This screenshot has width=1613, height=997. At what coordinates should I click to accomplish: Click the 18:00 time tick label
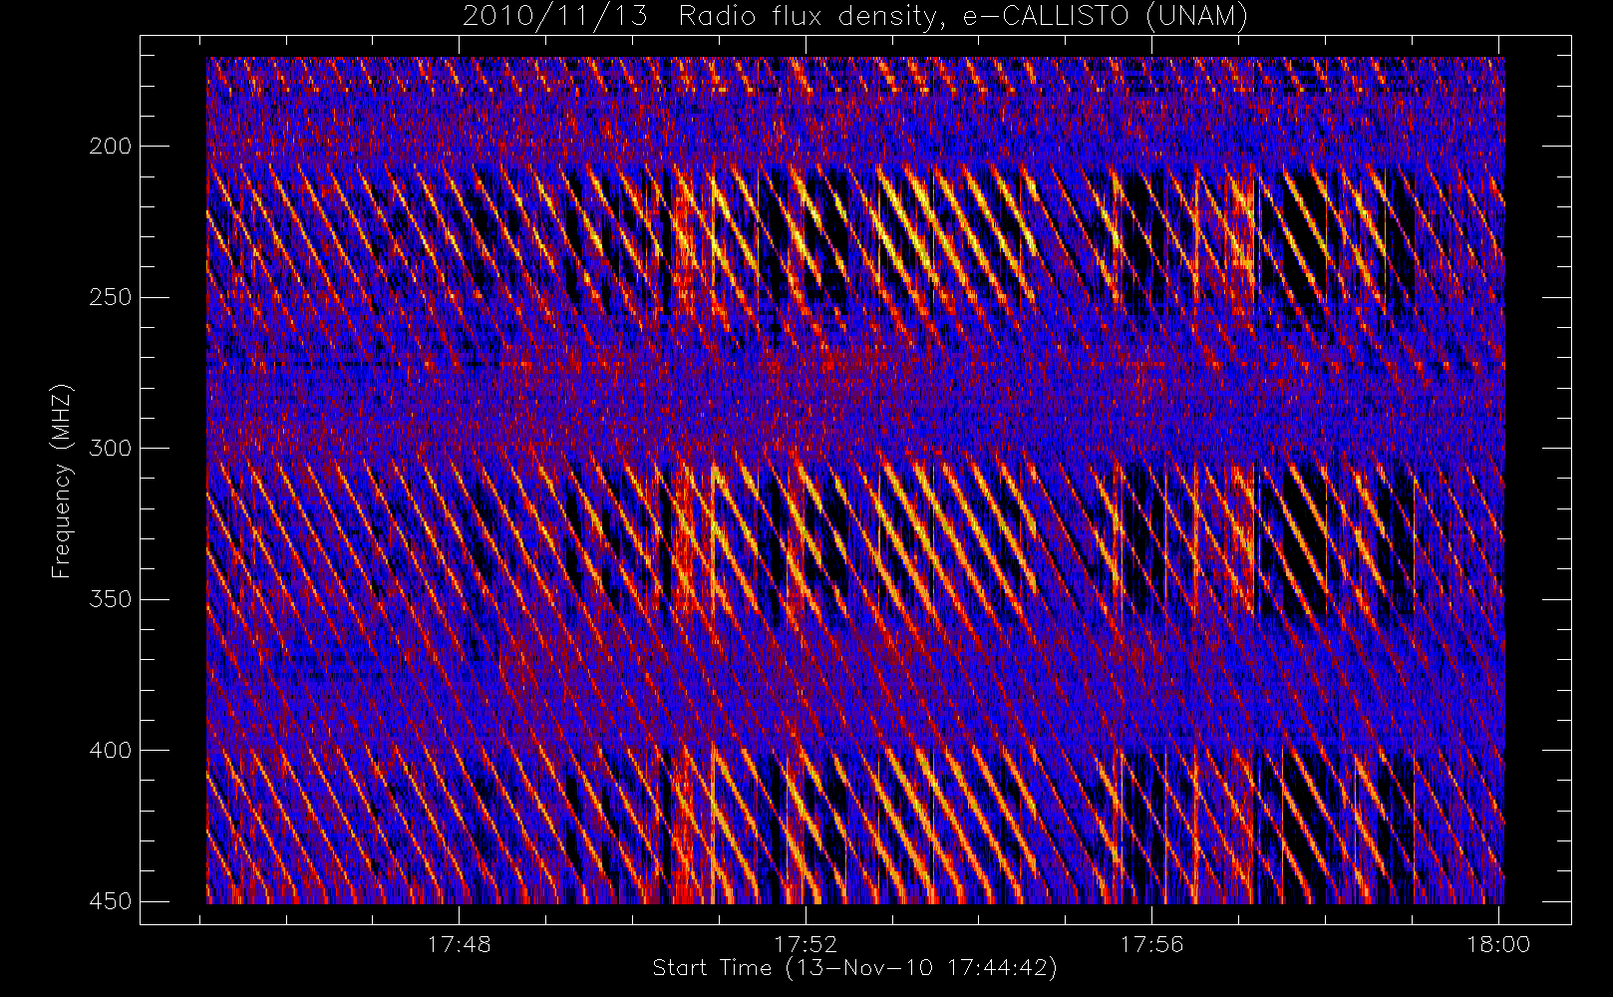pyautogui.click(x=1498, y=943)
